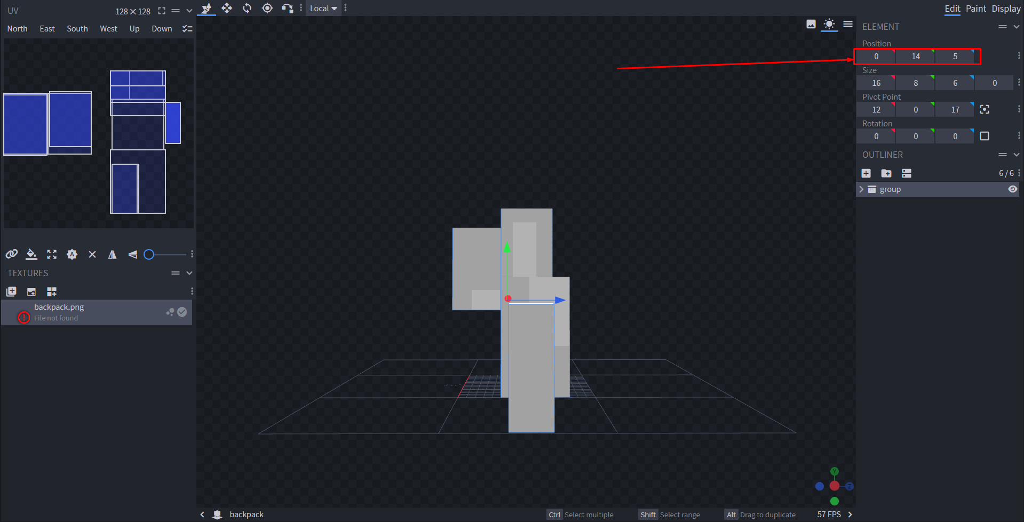Select the North face in UV panel
Screen dimensions: 1024x522
point(17,29)
